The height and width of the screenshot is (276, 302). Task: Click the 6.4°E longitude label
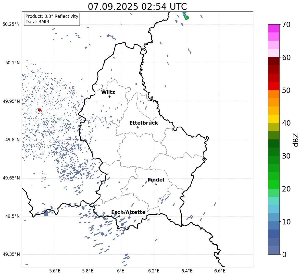[187, 271]
